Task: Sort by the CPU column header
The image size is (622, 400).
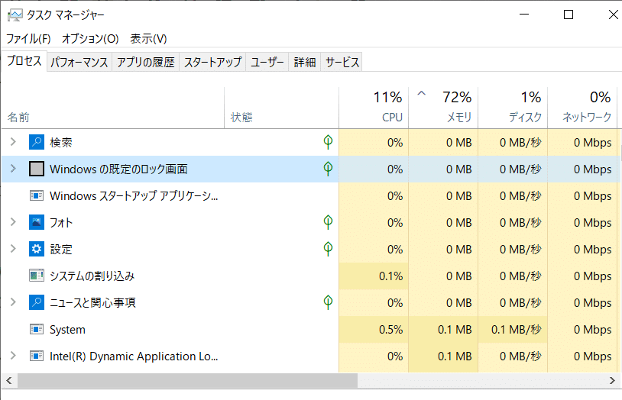Action: (x=374, y=108)
